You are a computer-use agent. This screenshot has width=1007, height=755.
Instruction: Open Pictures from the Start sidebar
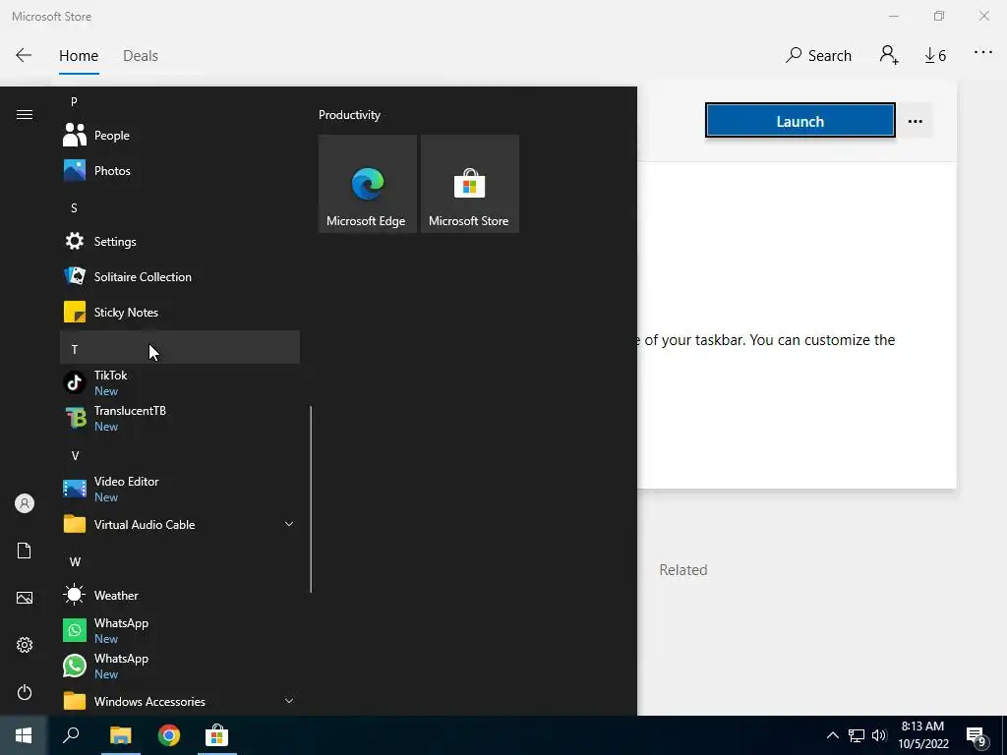pyautogui.click(x=25, y=598)
